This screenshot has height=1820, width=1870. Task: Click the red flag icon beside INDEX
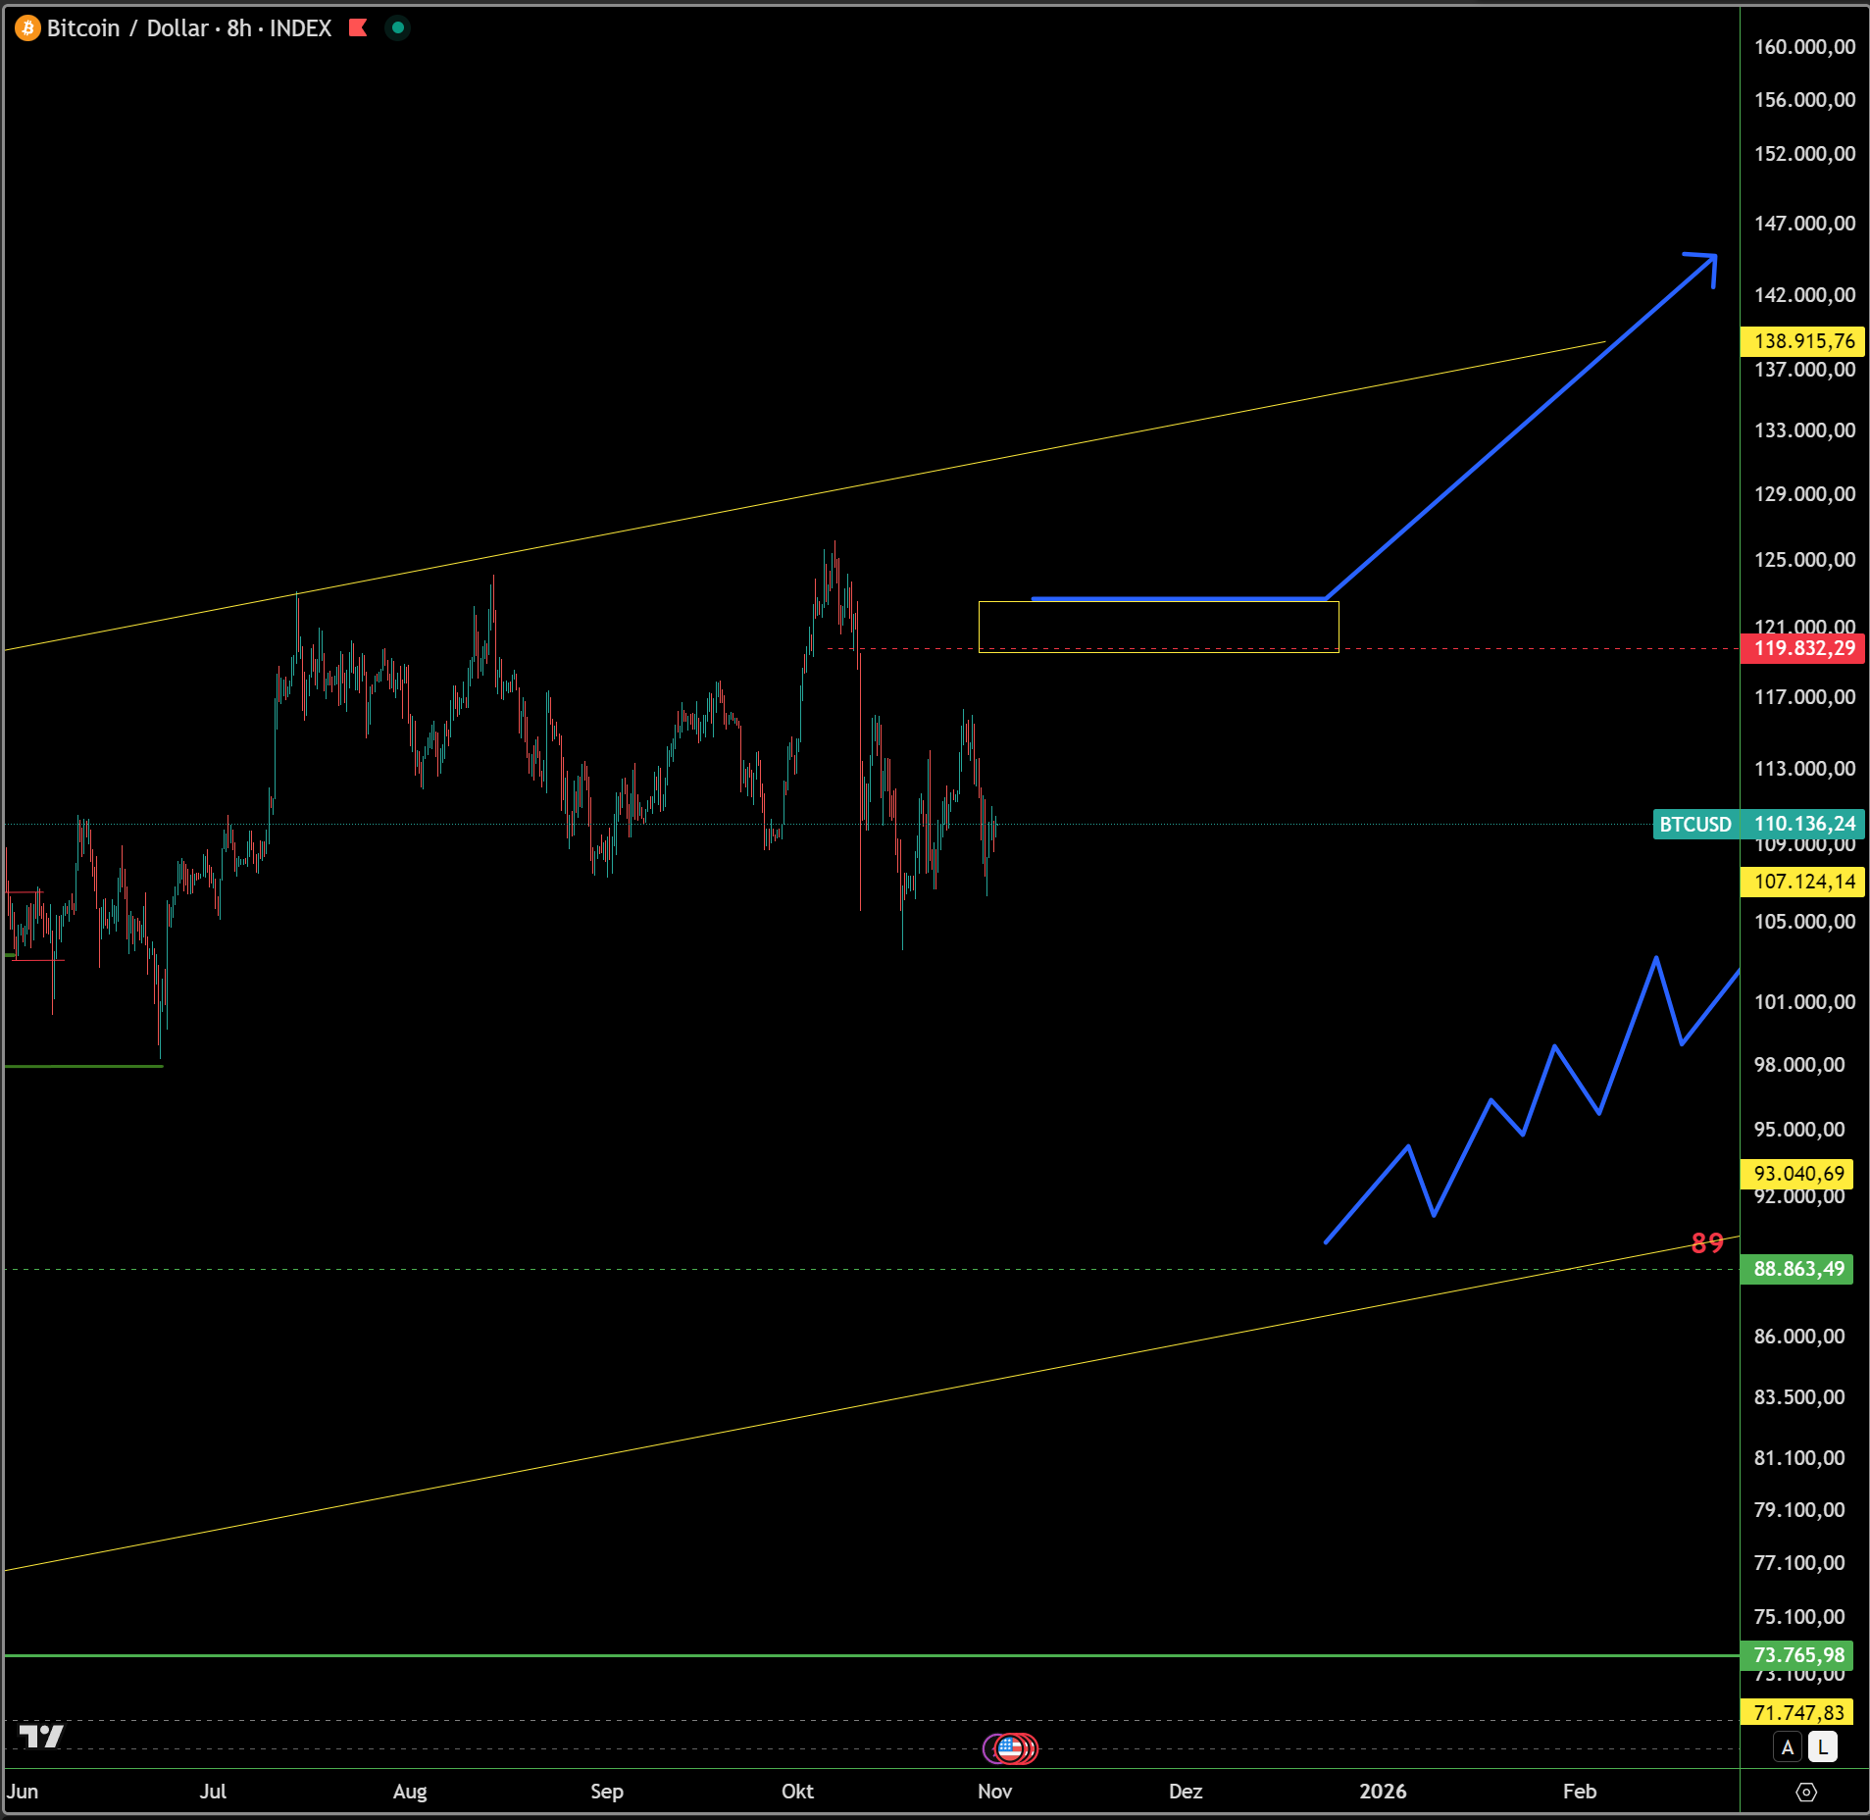pos(358,28)
